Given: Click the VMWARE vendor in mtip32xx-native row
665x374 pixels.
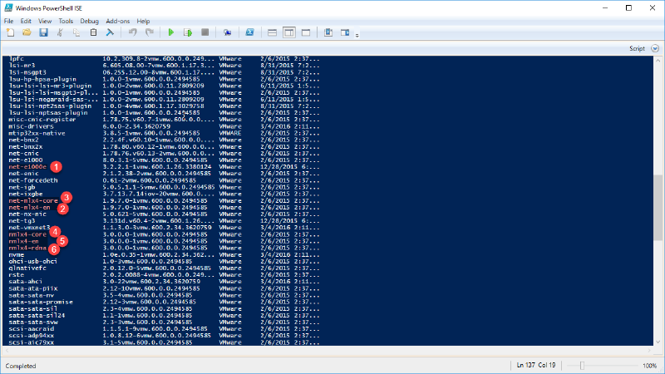Looking at the screenshot, I should [x=230, y=133].
